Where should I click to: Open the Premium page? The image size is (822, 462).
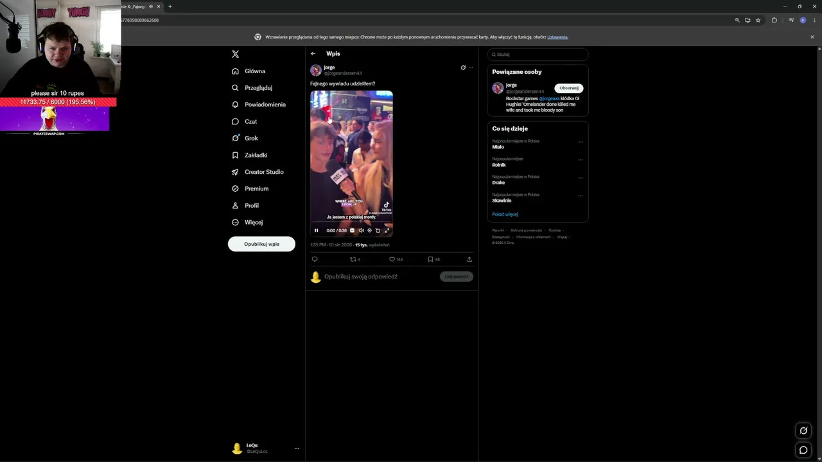[250, 189]
